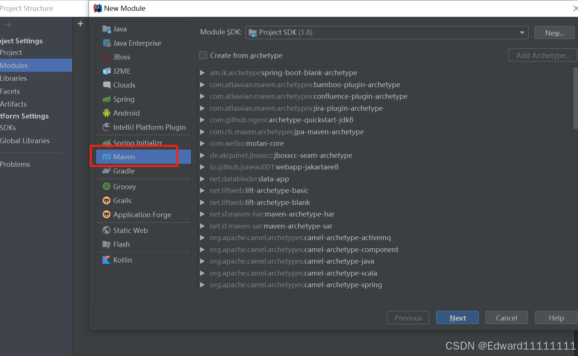578x356 pixels.
Task: Open Facets in Project Structure sidebar
Action: point(36,91)
